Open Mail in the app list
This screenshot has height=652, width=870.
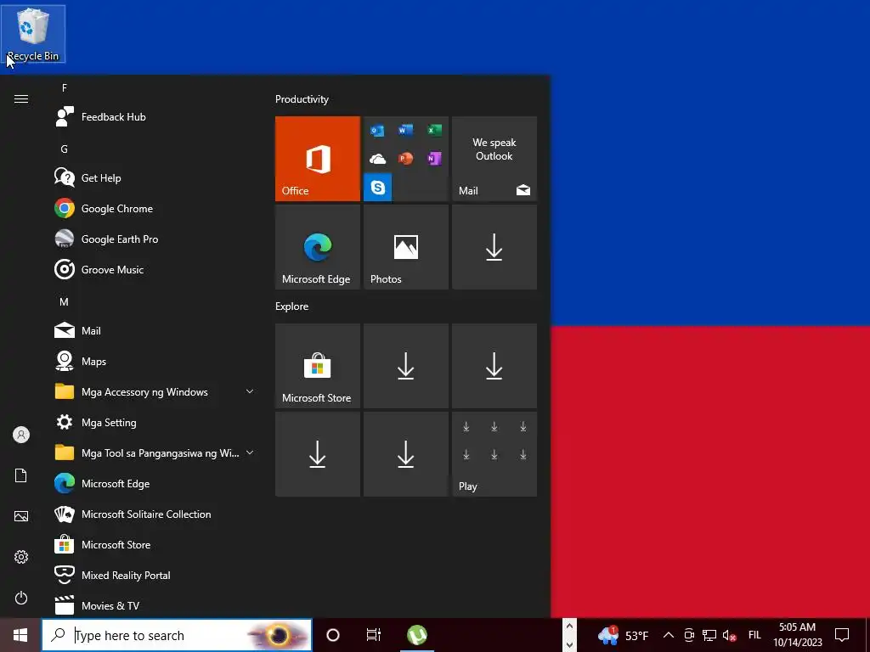(x=155, y=330)
